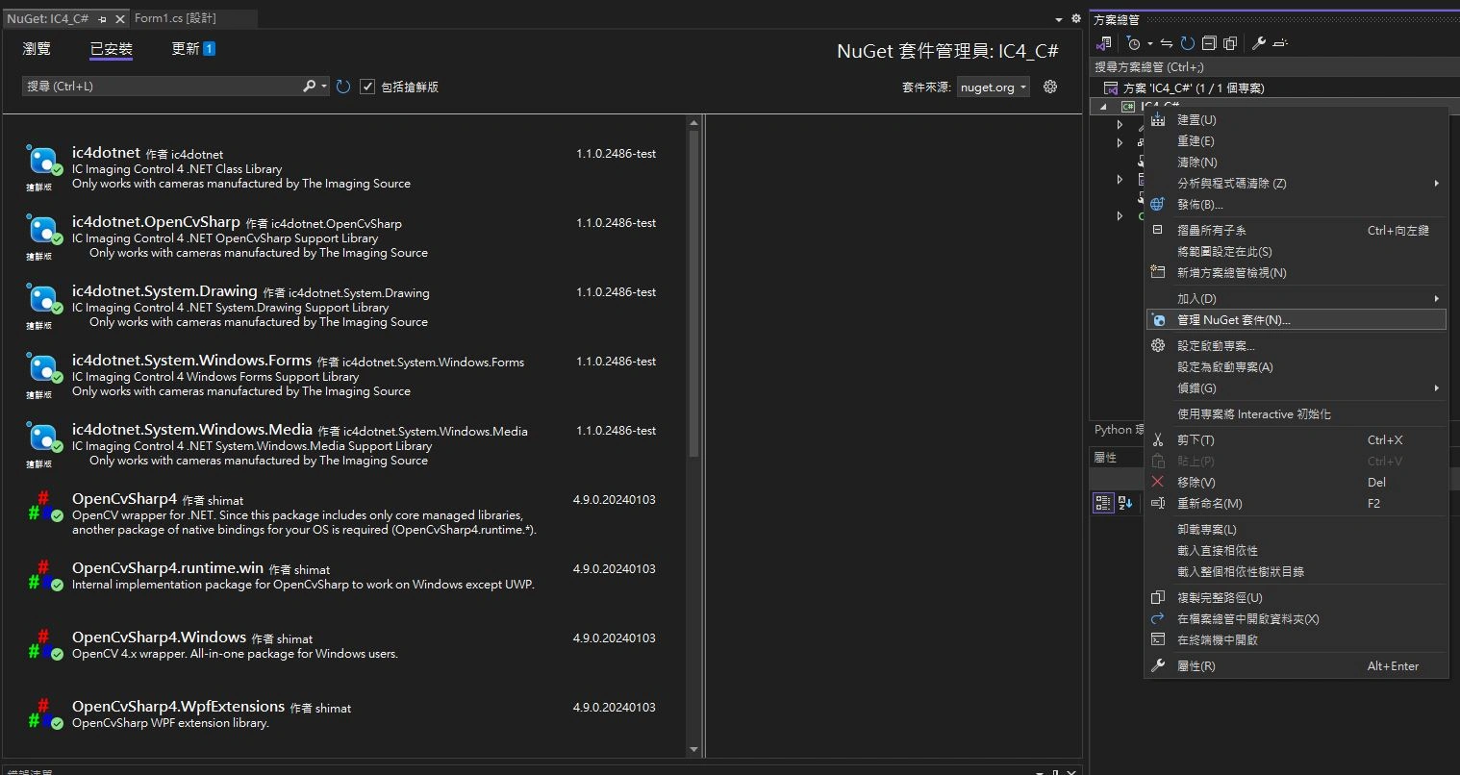Open properties via wrench icon in toolbar
This screenshot has height=775, width=1460.
point(1258,43)
